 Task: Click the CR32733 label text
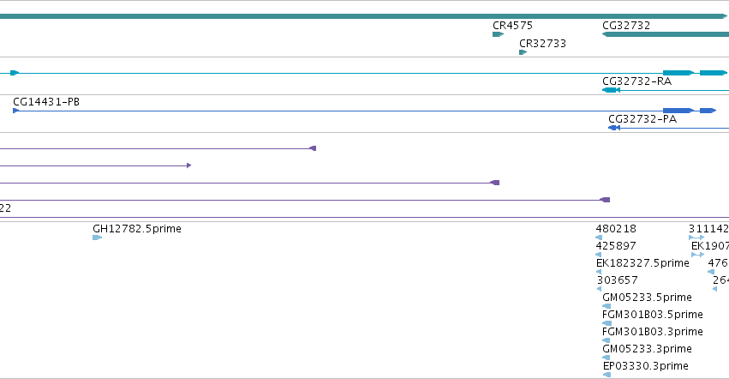pos(542,43)
